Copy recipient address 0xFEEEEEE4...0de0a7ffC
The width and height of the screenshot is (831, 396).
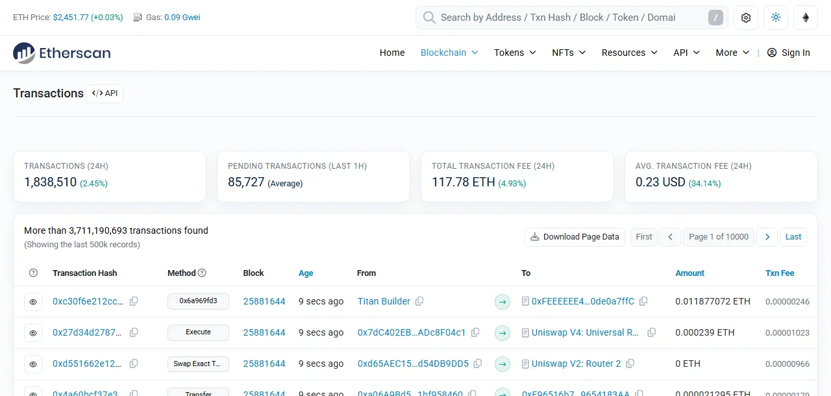pos(643,301)
